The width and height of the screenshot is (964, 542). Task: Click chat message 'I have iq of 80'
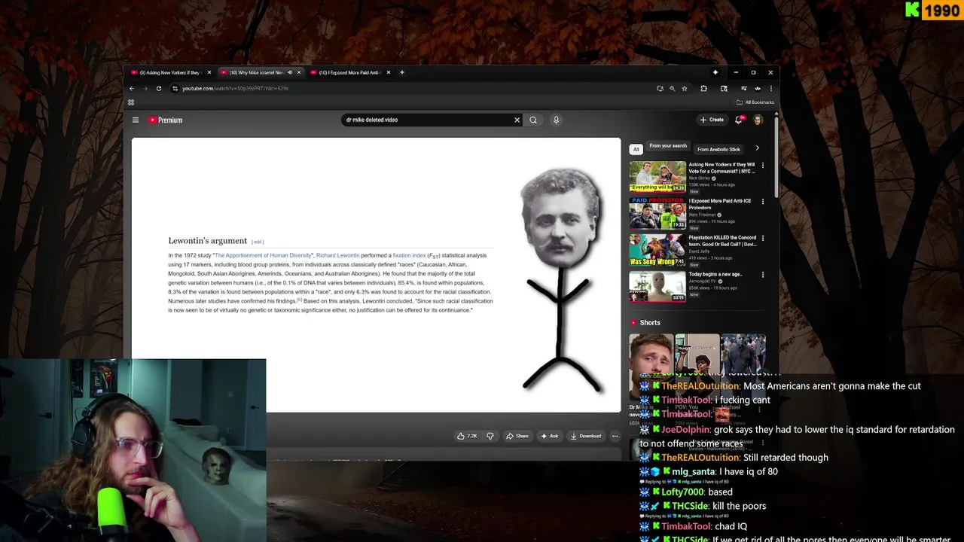tap(749, 471)
